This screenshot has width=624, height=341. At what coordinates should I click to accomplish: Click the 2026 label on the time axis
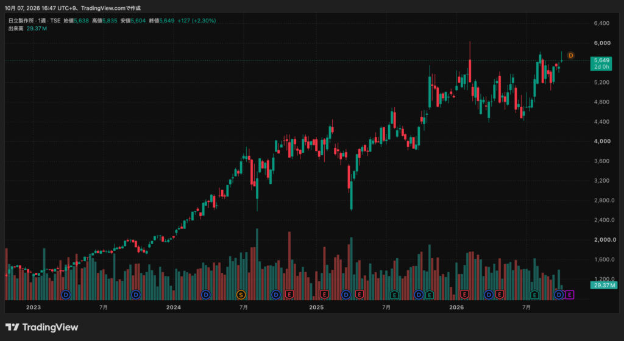[x=456, y=308]
